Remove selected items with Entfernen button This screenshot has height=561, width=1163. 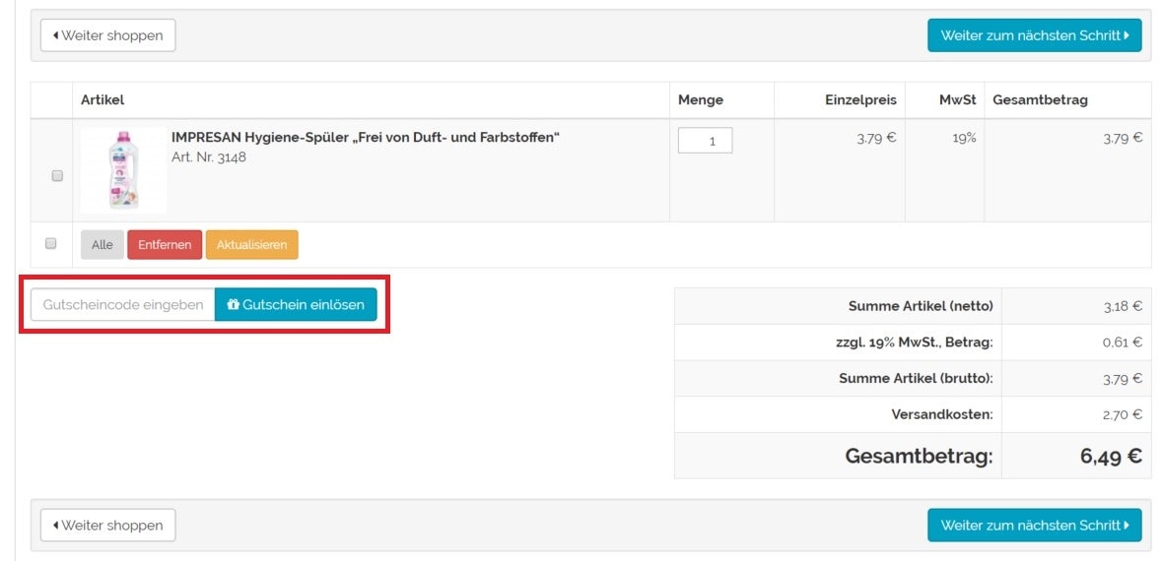[165, 245]
